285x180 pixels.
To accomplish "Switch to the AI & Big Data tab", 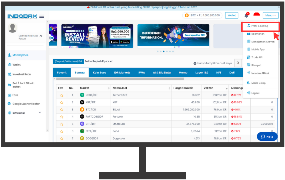I will pos(162,73).
